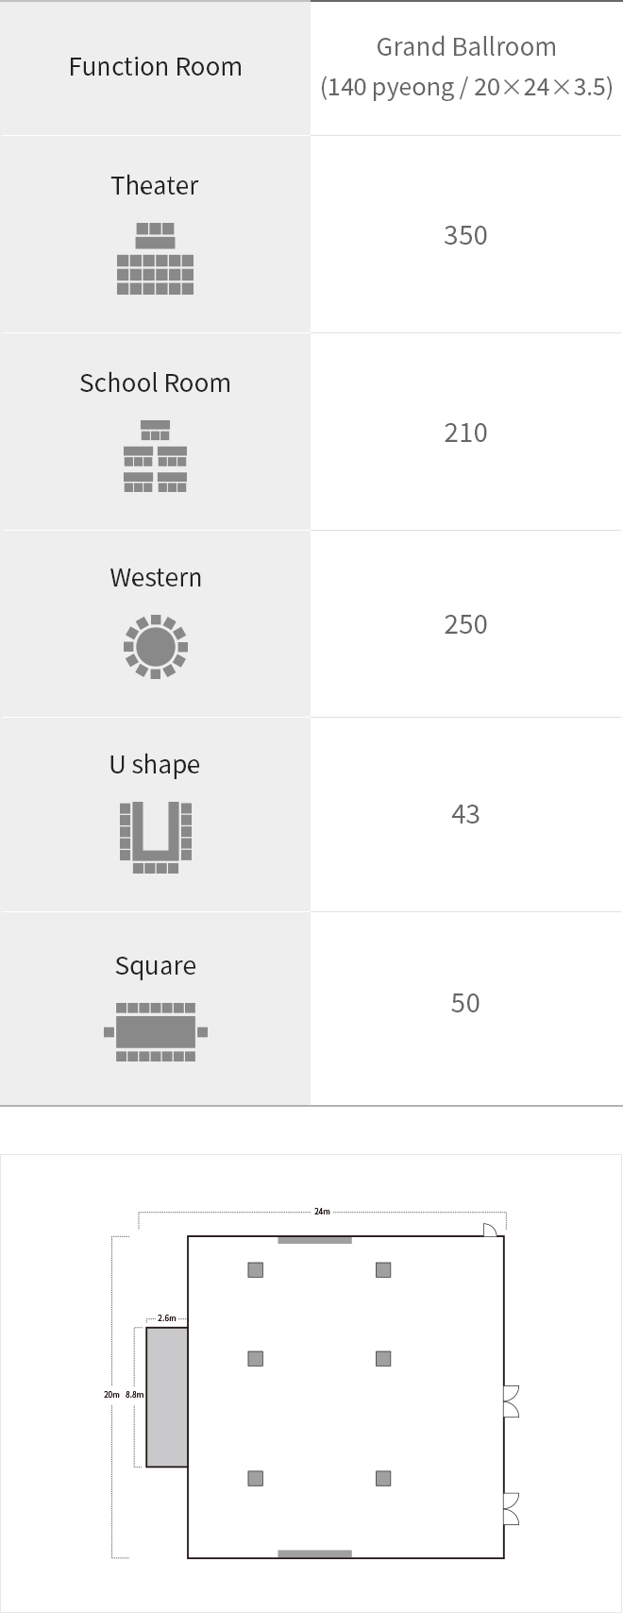This screenshot has width=623, height=1613.
Task: Click the Grand Ballroom header text
Action: [x=466, y=46]
